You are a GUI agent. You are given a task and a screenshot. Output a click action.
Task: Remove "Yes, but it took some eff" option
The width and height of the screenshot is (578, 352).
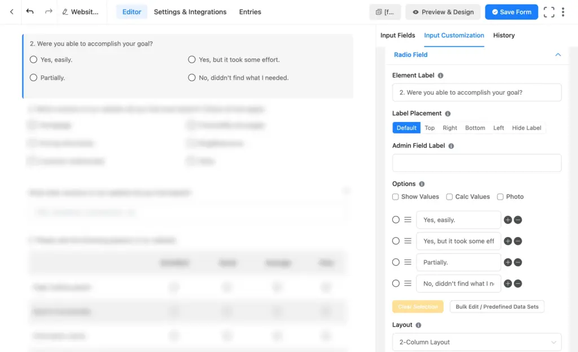coord(518,241)
